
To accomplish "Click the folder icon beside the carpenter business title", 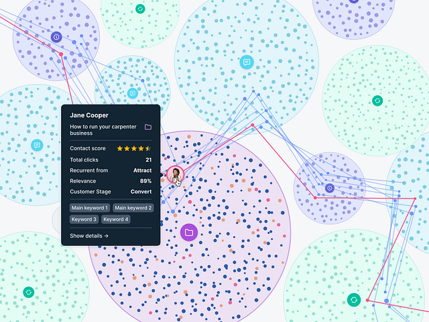I will click(x=148, y=127).
